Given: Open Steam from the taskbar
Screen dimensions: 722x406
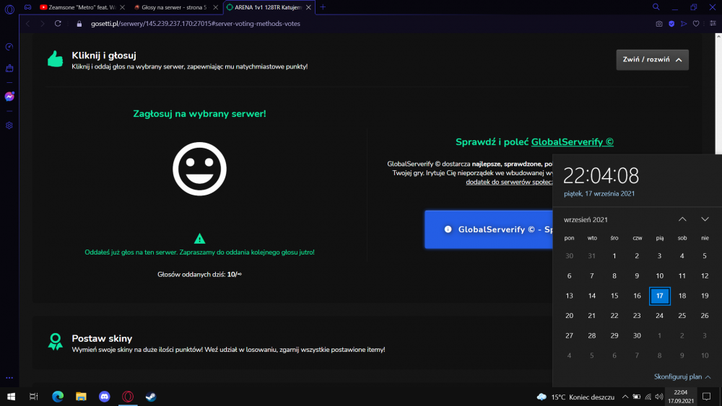Looking at the screenshot, I should pyautogui.click(x=151, y=397).
